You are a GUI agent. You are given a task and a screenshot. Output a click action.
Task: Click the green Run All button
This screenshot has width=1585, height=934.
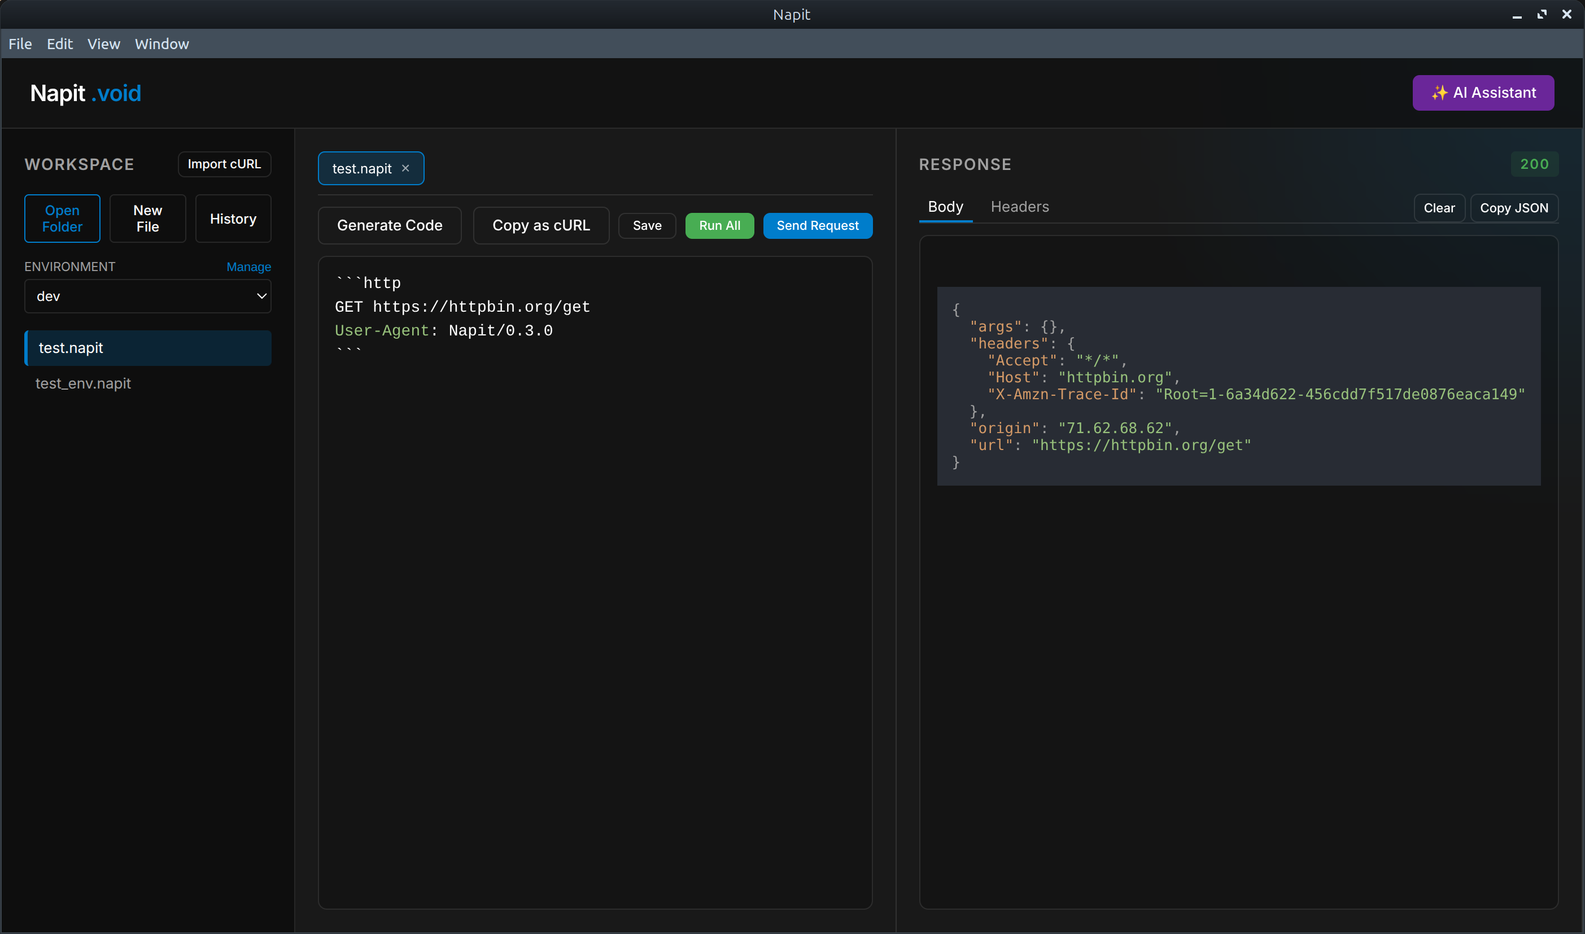pyautogui.click(x=719, y=225)
